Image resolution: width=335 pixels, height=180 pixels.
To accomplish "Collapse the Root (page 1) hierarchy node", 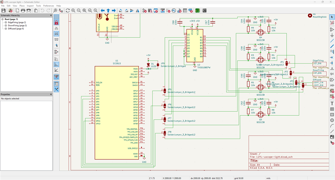I will pos(2,19).
